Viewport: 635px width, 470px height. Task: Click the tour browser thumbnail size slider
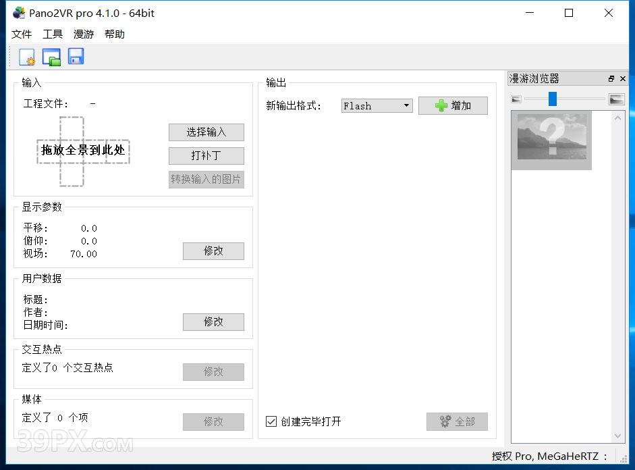(553, 99)
